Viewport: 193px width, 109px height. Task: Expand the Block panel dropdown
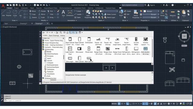(125, 21)
